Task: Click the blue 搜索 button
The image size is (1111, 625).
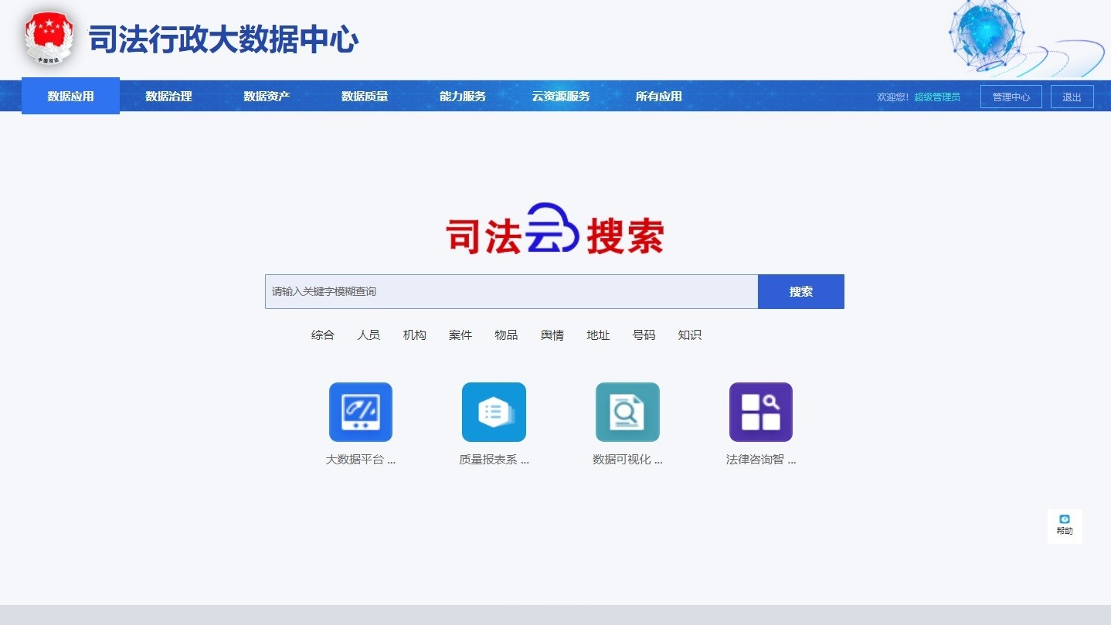Action: click(x=800, y=292)
